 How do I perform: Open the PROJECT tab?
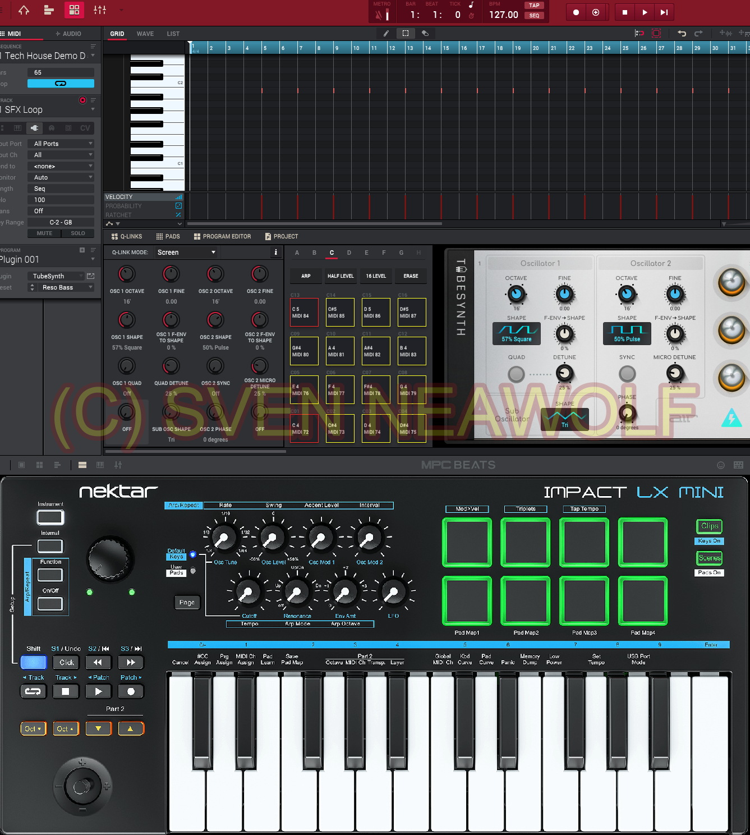click(282, 237)
